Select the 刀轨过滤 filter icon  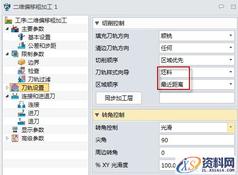coord(22,79)
